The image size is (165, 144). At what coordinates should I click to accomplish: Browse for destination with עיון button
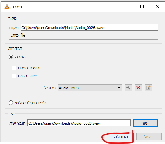[145, 123]
